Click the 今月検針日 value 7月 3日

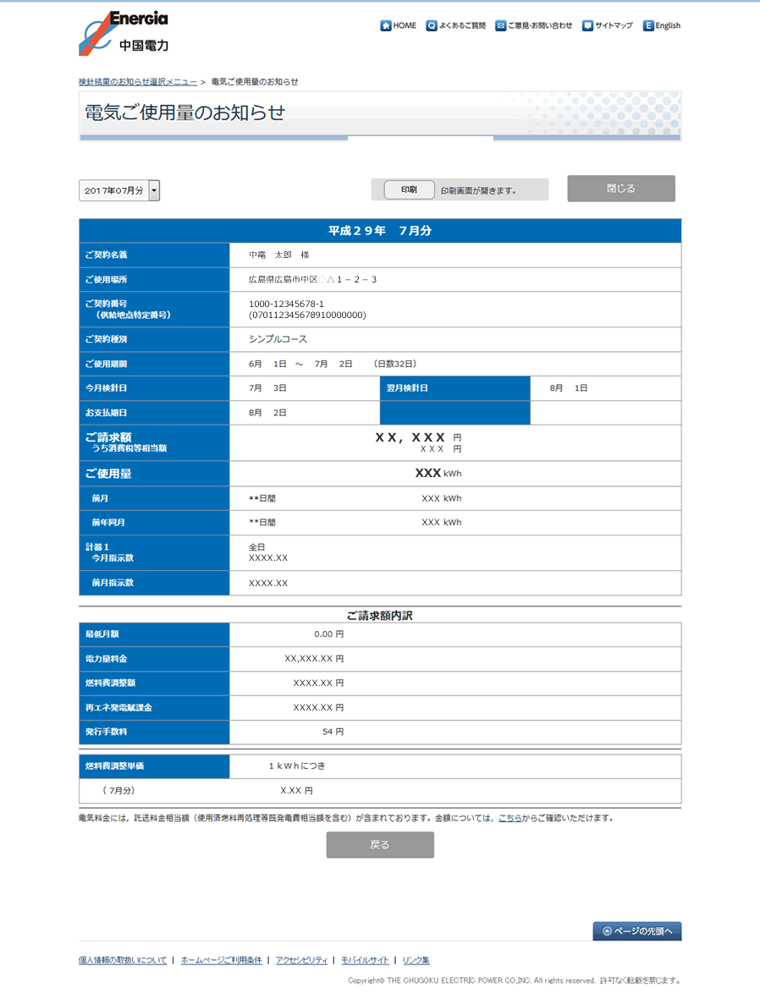pyautogui.click(x=267, y=388)
